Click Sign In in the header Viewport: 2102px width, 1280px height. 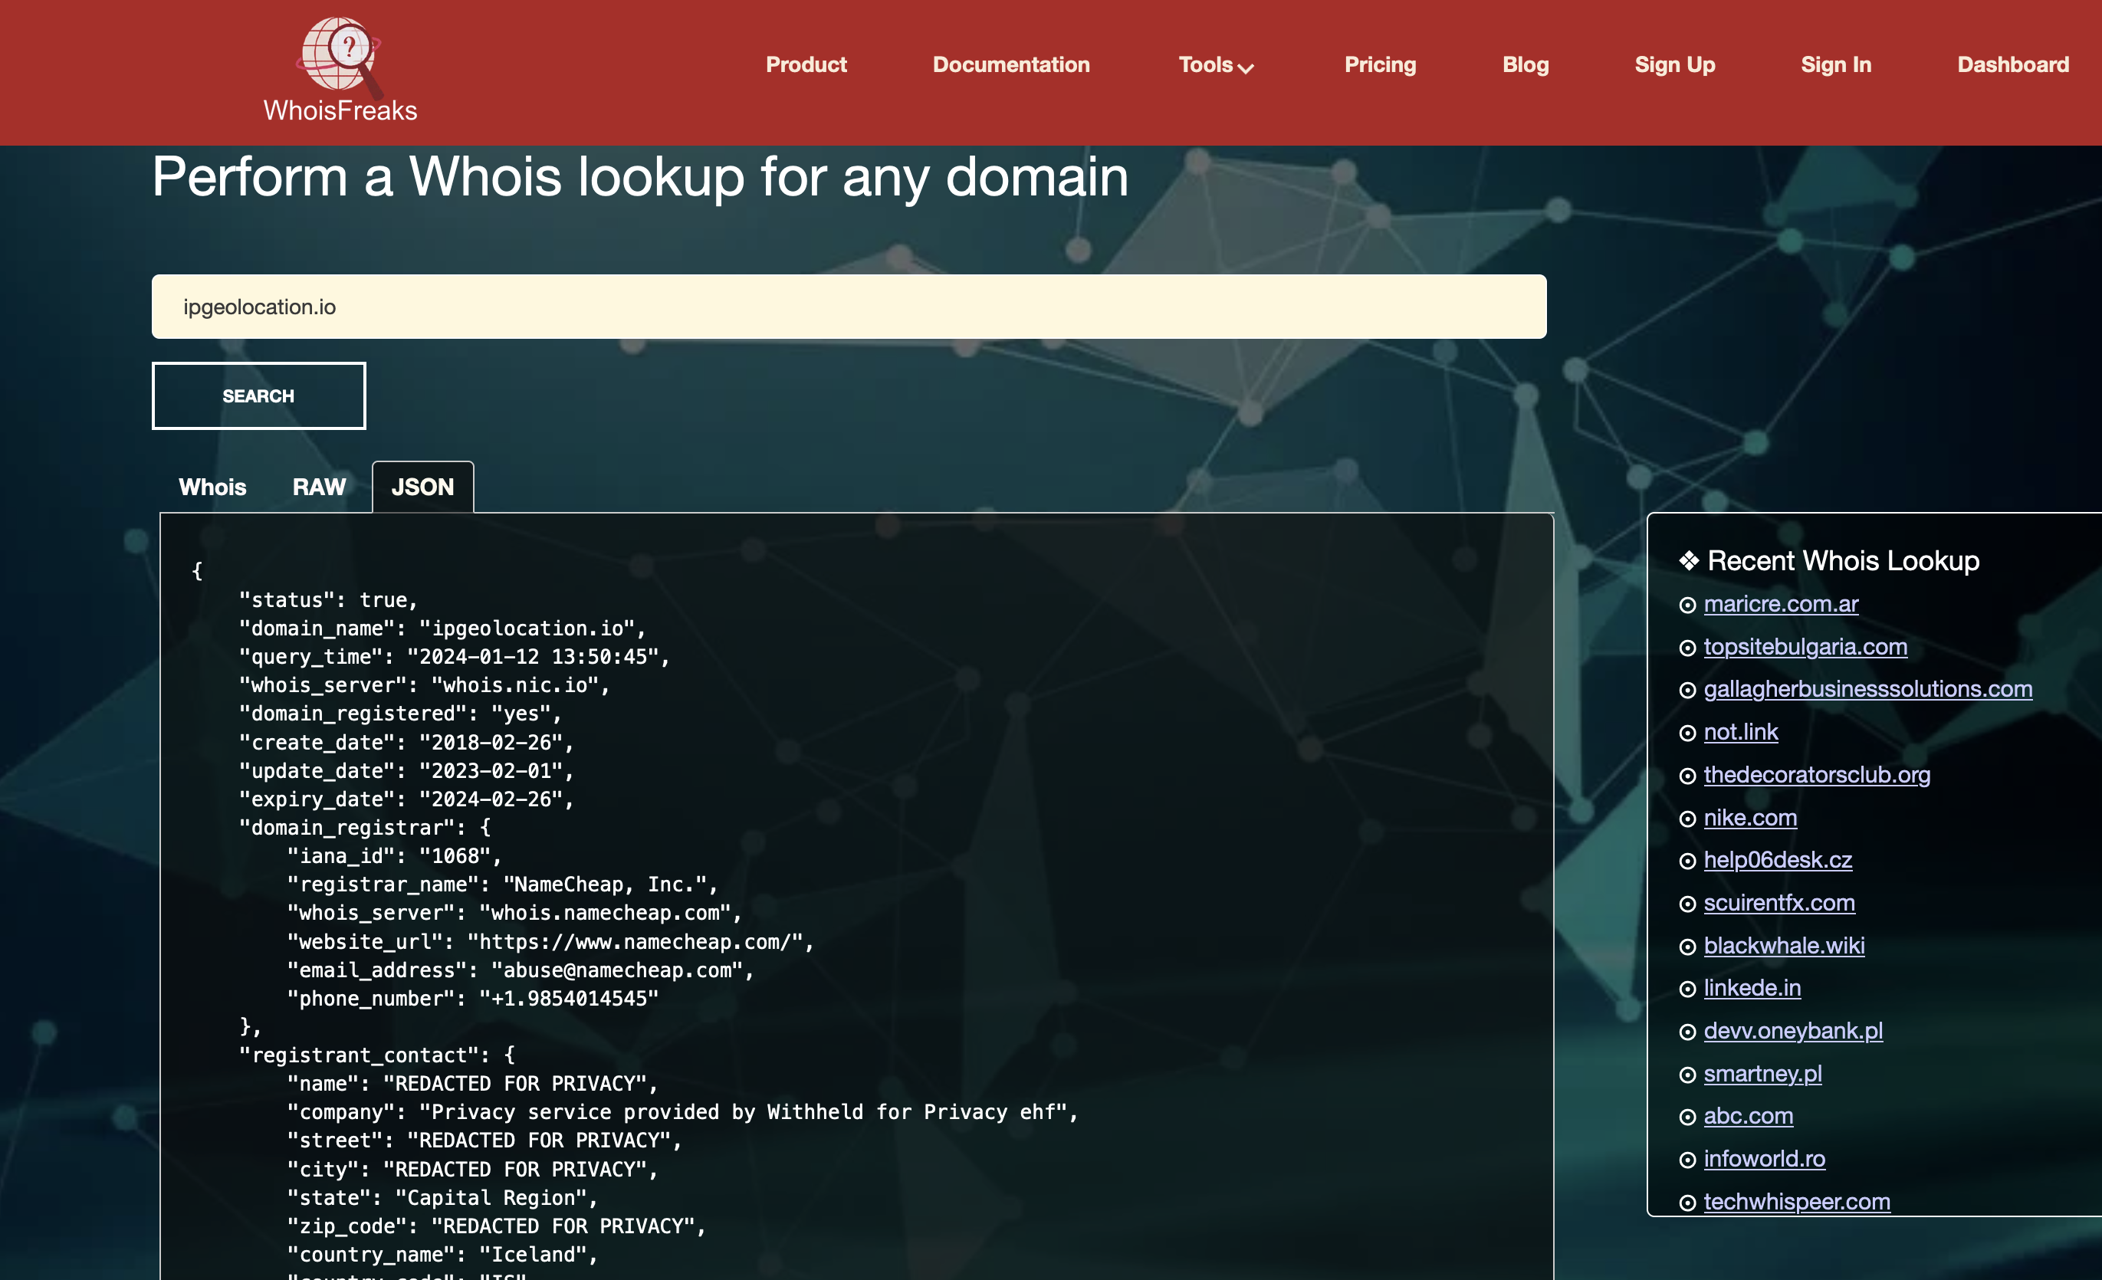[1836, 65]
